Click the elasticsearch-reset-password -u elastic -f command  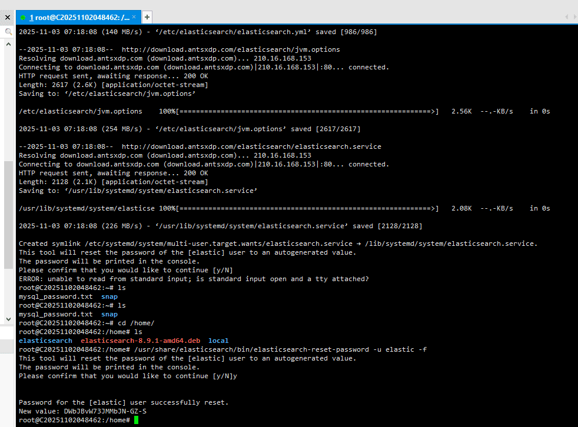click(x=280, y=349)
